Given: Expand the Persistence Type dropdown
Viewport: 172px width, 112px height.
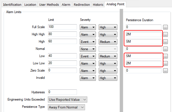Looking at the screenshot, I should point(66,107).
